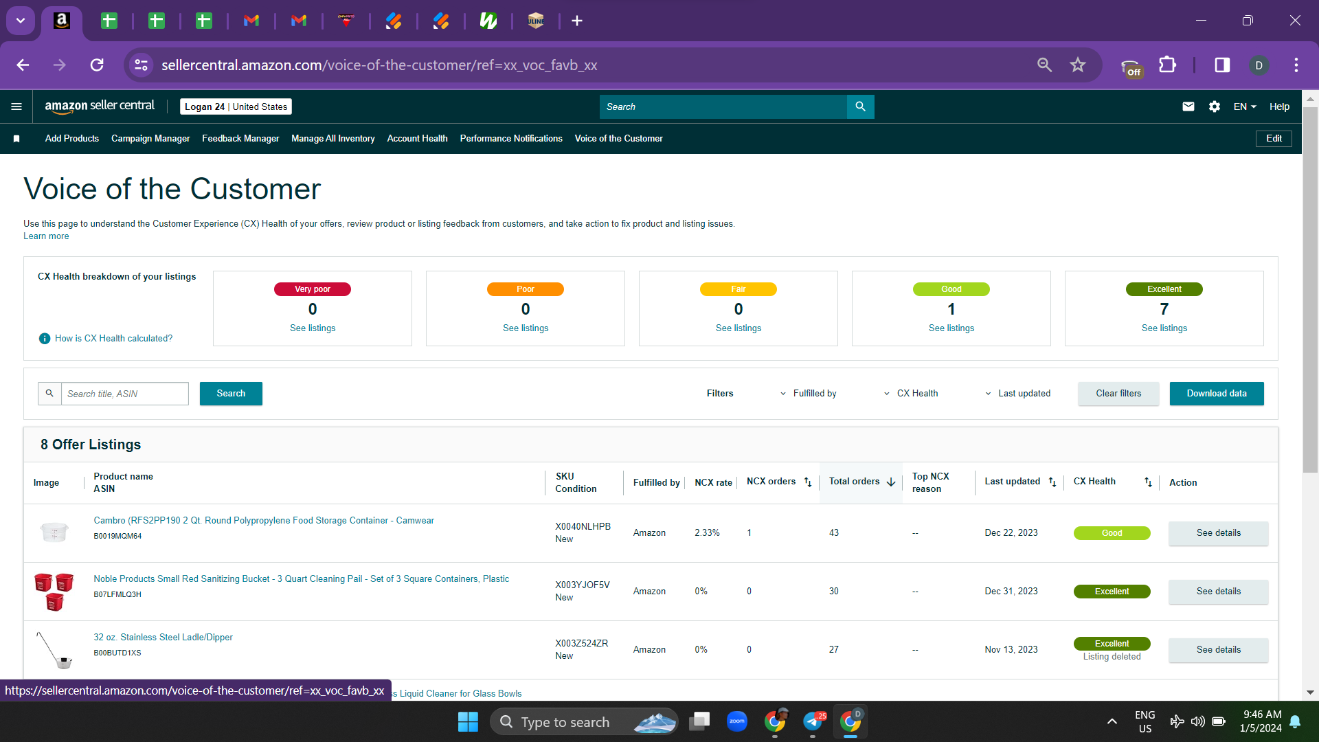Open Telegram from the taskbar
The height and width of the screenshot is (742, 1319).
813,721
